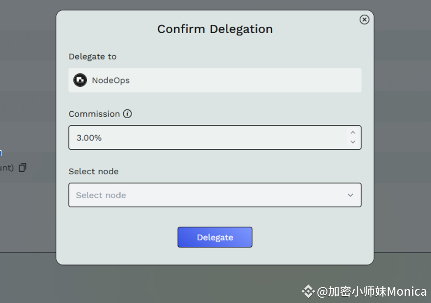Close the Confirm Delegation dialog
Viewport: 431px width, 303px height.
(364, 20)
